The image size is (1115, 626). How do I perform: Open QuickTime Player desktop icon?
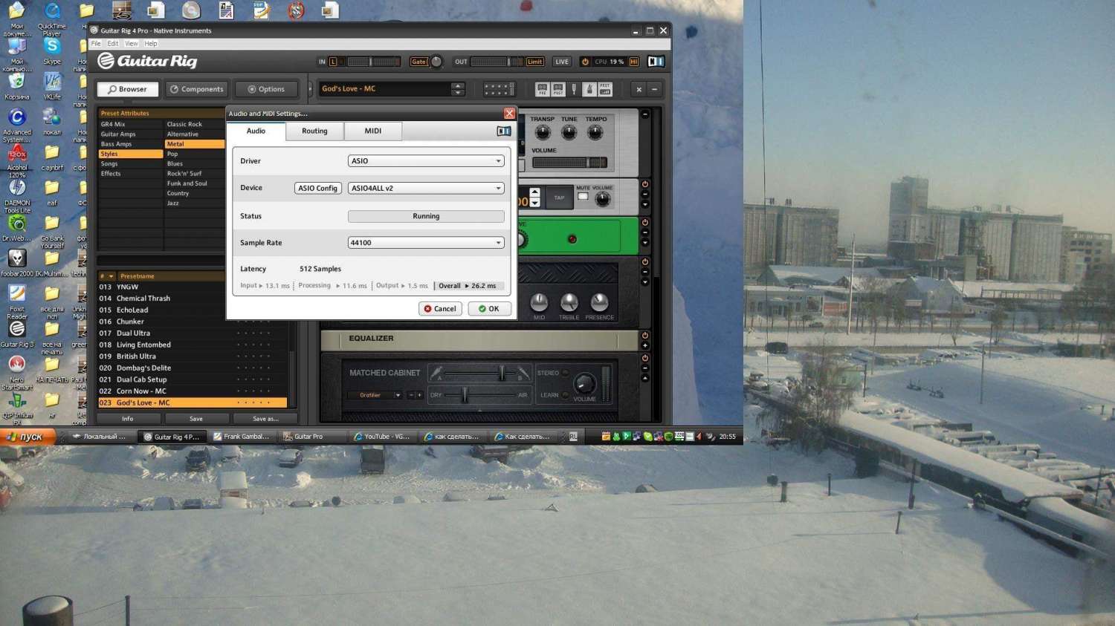(51, 16)
